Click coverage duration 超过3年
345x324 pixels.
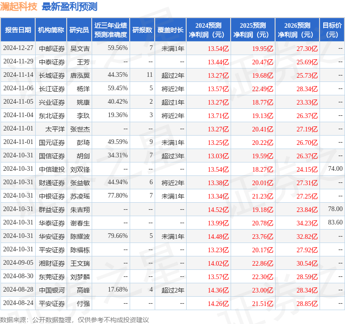point(173,156)
